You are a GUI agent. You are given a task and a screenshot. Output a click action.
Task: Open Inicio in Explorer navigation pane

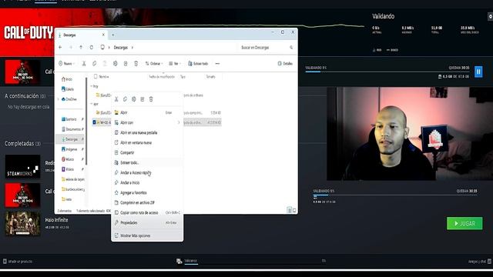[67, 79]
